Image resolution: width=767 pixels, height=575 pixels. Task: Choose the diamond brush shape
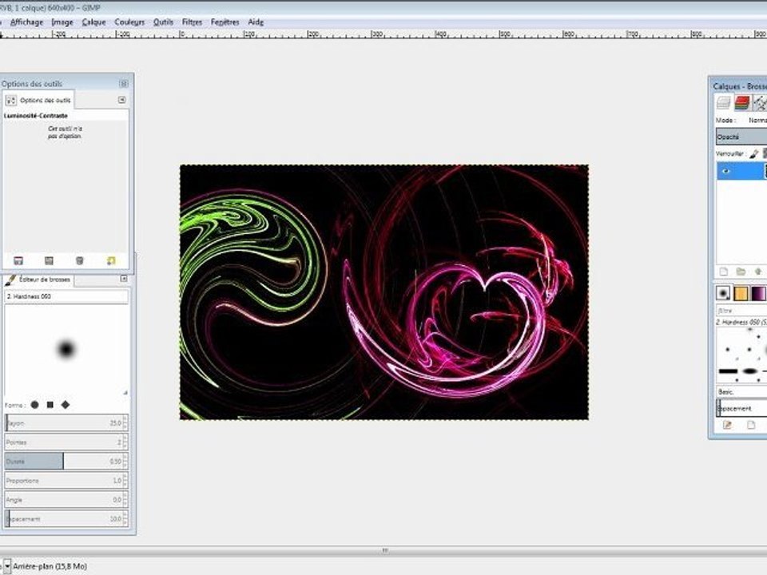coord(66,404)
